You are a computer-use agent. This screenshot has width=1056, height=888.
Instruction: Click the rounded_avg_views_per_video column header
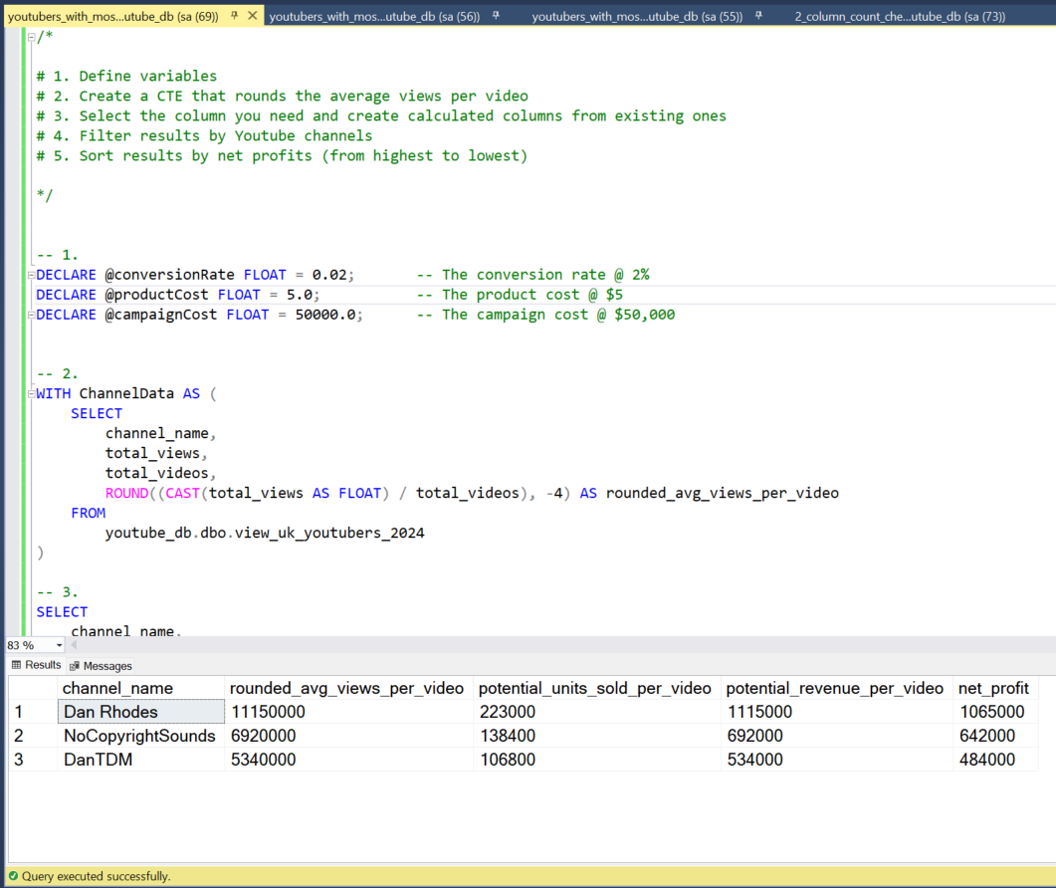(x=346, y=688)
